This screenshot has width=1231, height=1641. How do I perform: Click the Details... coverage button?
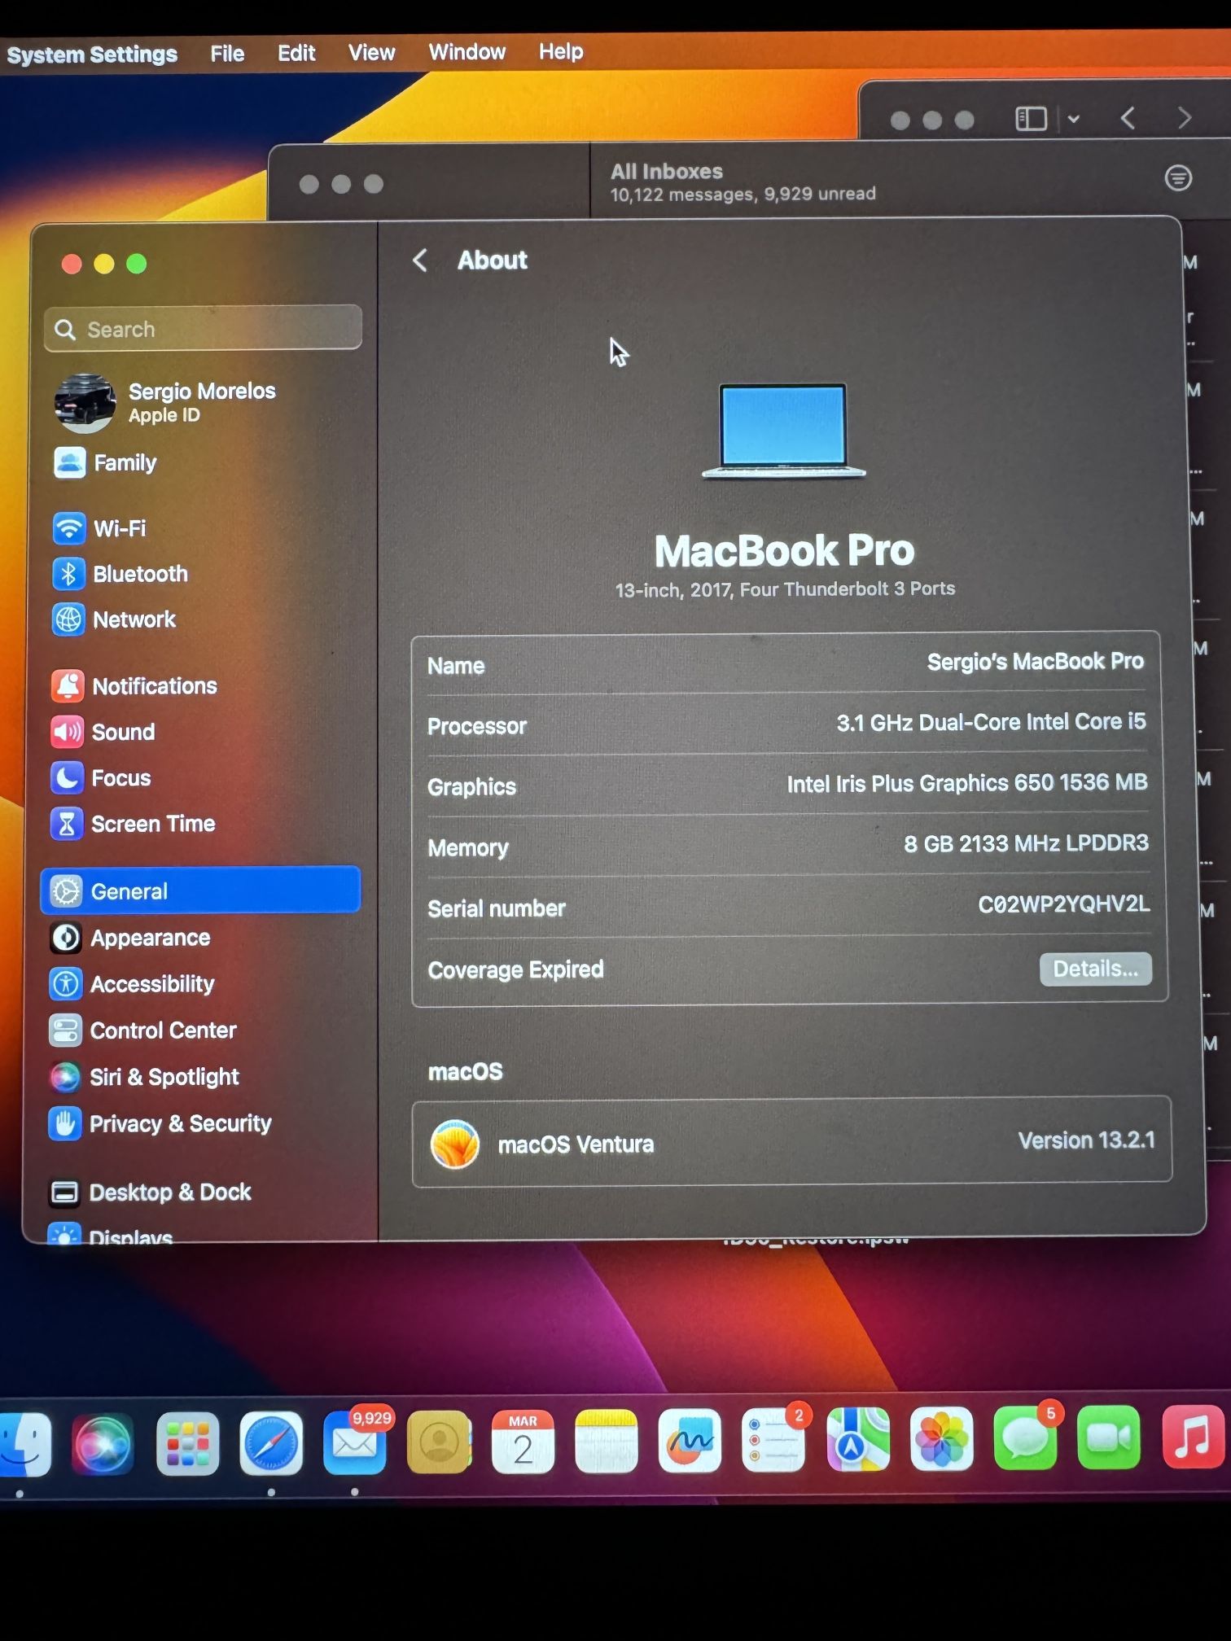point(1094,969)
